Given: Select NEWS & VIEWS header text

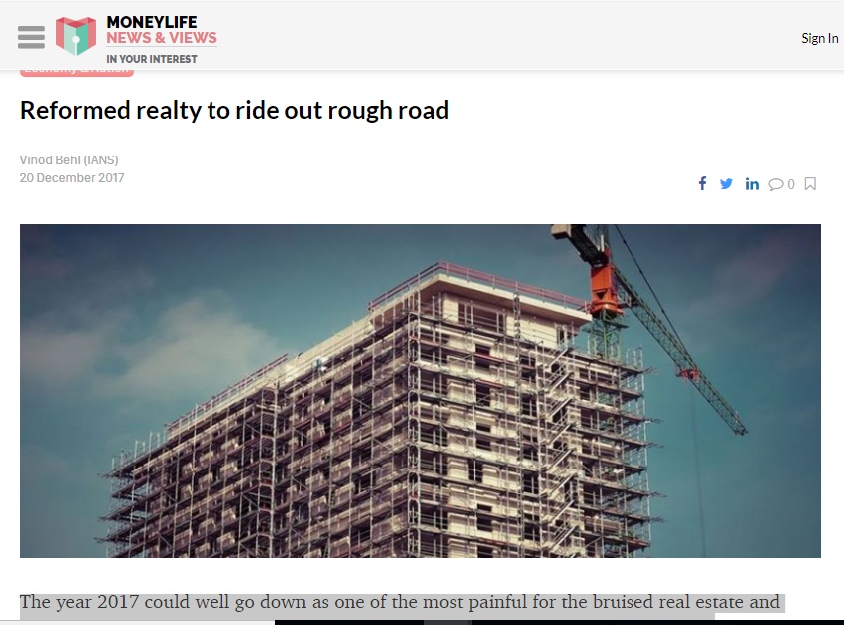Looking at the screenshot, I should (162, 38).
